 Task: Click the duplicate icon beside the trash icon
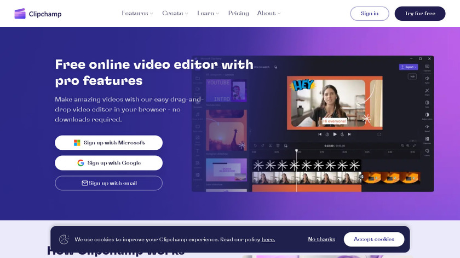[285, 145]
